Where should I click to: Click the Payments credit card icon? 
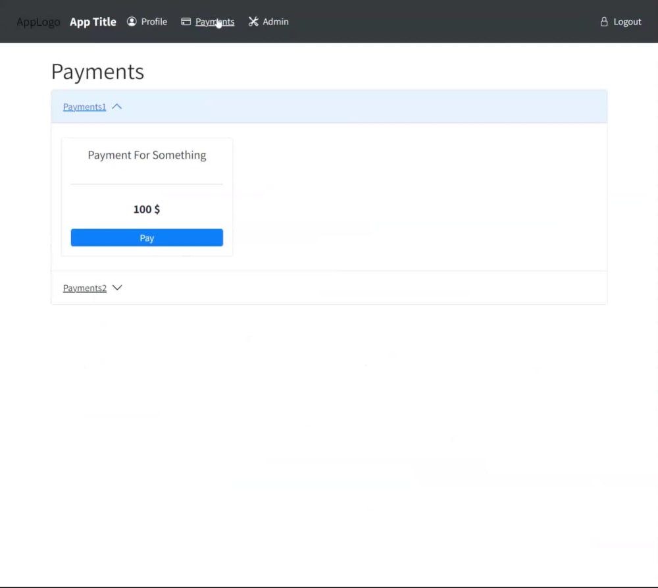click(x=186, y=22)
